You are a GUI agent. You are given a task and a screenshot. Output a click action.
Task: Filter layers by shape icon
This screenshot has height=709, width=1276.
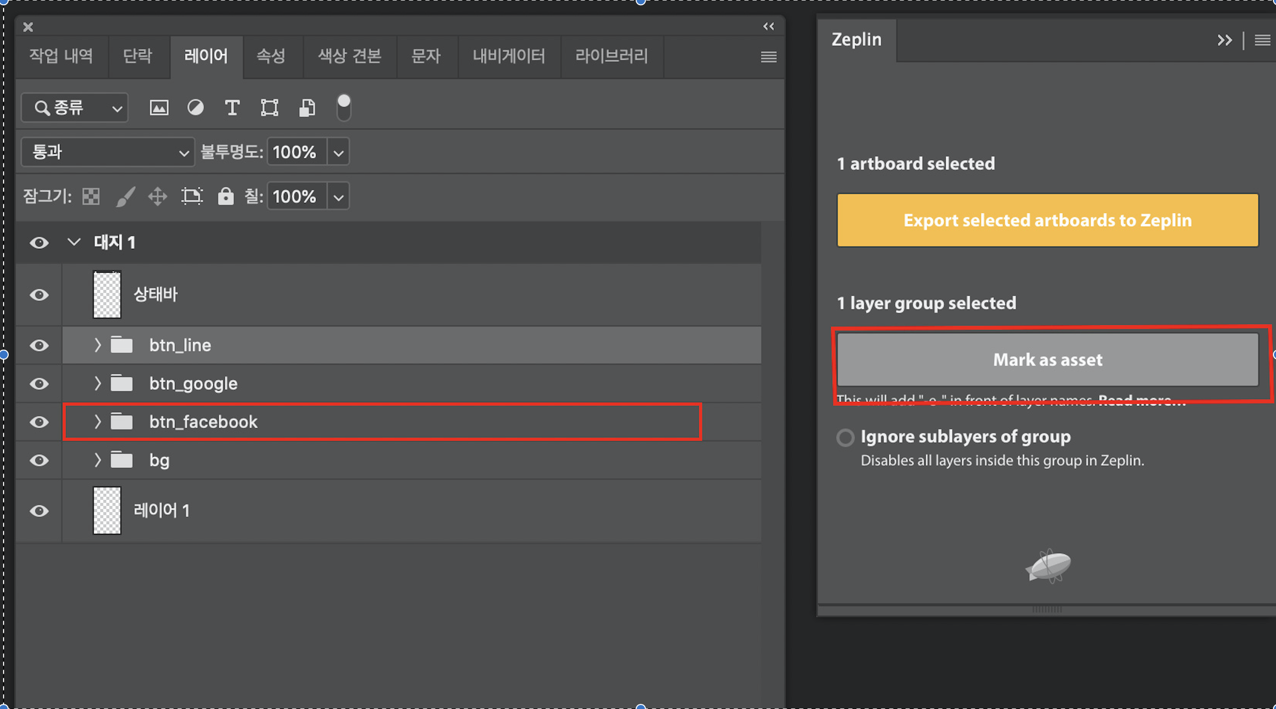[x=269, y=108]
